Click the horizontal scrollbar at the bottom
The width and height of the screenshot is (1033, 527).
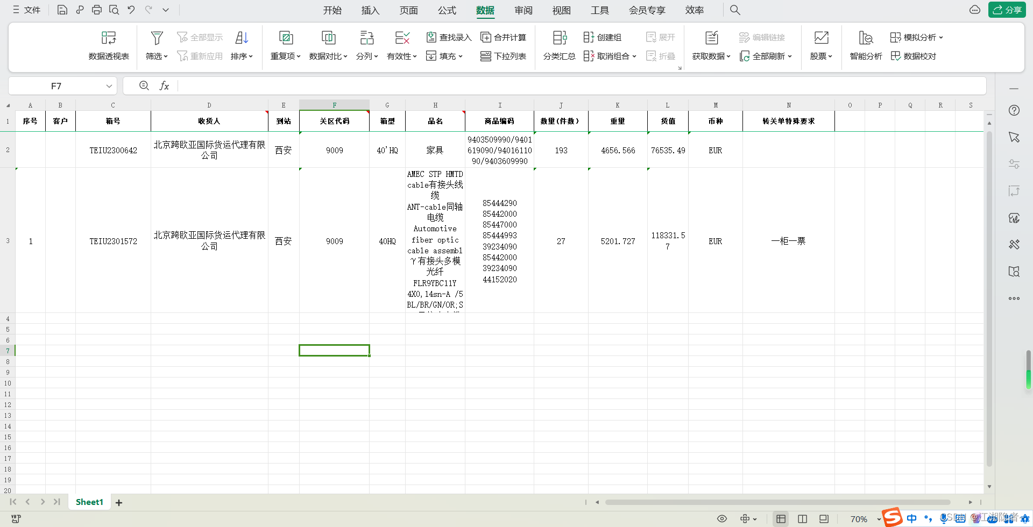(777, 502)
